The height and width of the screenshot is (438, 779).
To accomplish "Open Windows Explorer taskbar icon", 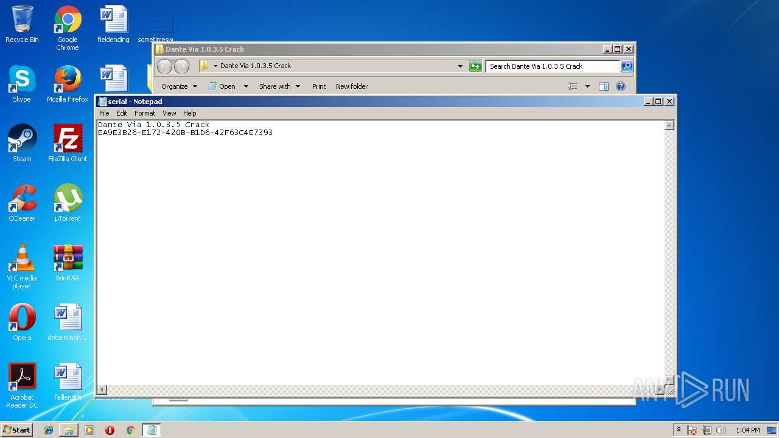I will 69,430.
